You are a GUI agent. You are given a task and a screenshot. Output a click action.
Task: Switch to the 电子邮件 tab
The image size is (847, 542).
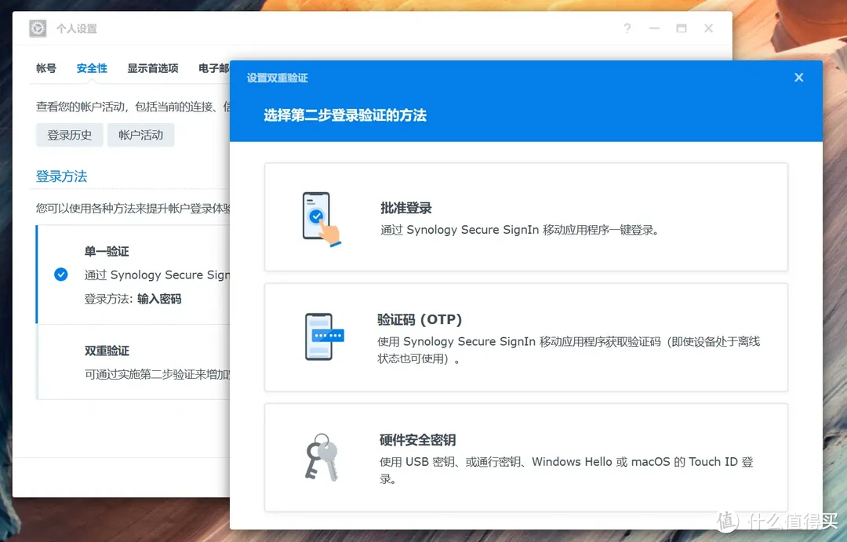(213, 68)
